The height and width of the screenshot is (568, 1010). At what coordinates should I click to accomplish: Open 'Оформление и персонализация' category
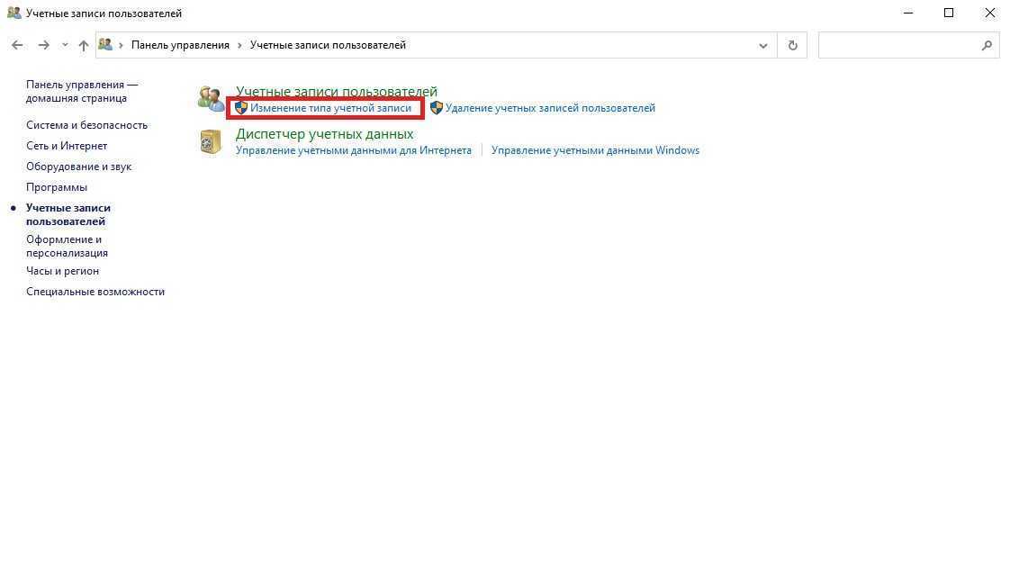[67, 246]
